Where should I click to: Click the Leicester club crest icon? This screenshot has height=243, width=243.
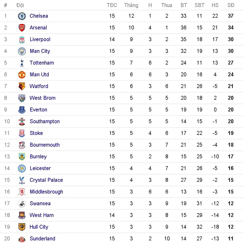(22, 169)
